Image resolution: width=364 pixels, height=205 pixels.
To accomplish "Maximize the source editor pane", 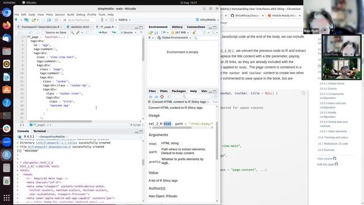I will click(x=141, y=27).
